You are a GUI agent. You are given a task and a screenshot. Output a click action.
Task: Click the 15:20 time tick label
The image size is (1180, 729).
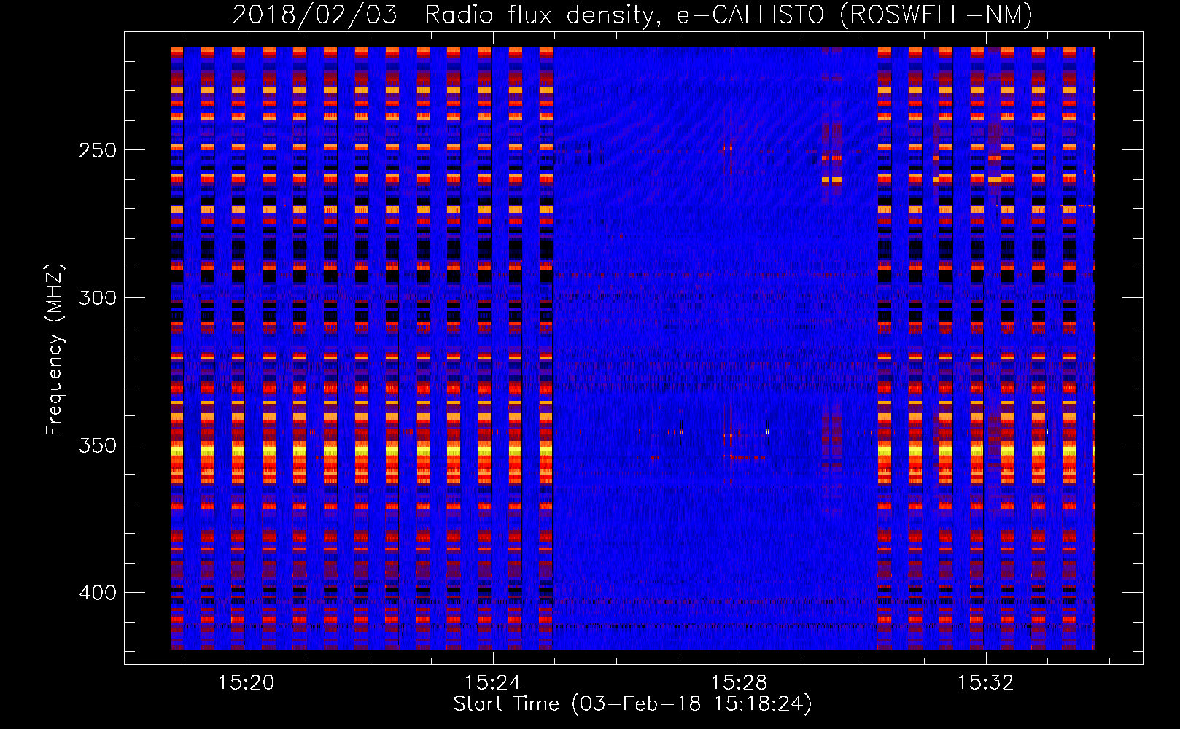click(x=247, y=683)
